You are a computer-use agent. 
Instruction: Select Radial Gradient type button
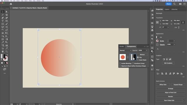tap(167, 59)
